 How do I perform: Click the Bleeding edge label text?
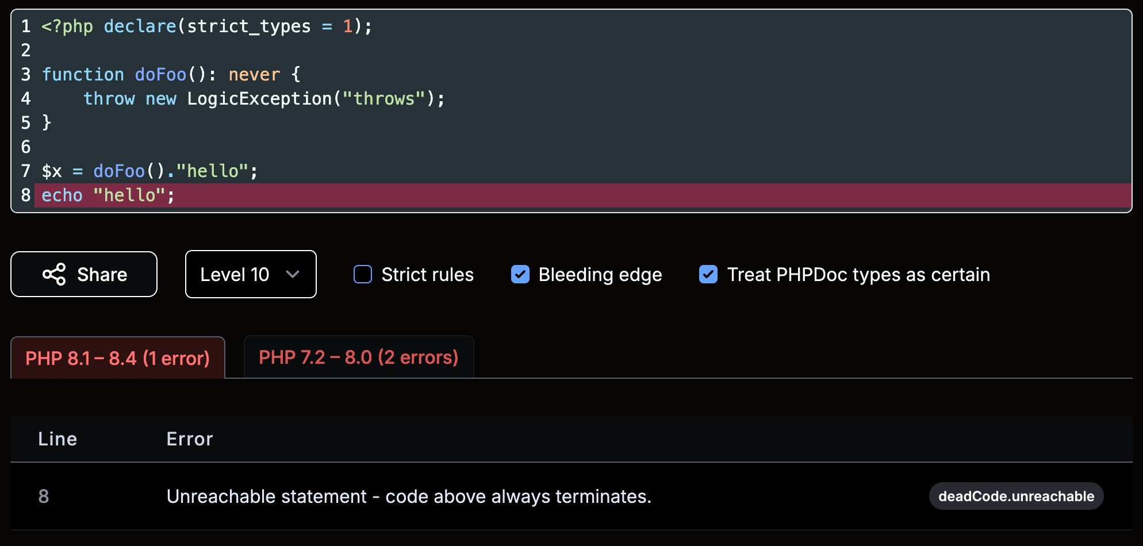point(600,275)
